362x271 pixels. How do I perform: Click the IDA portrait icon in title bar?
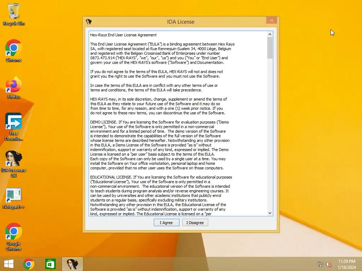89,22
